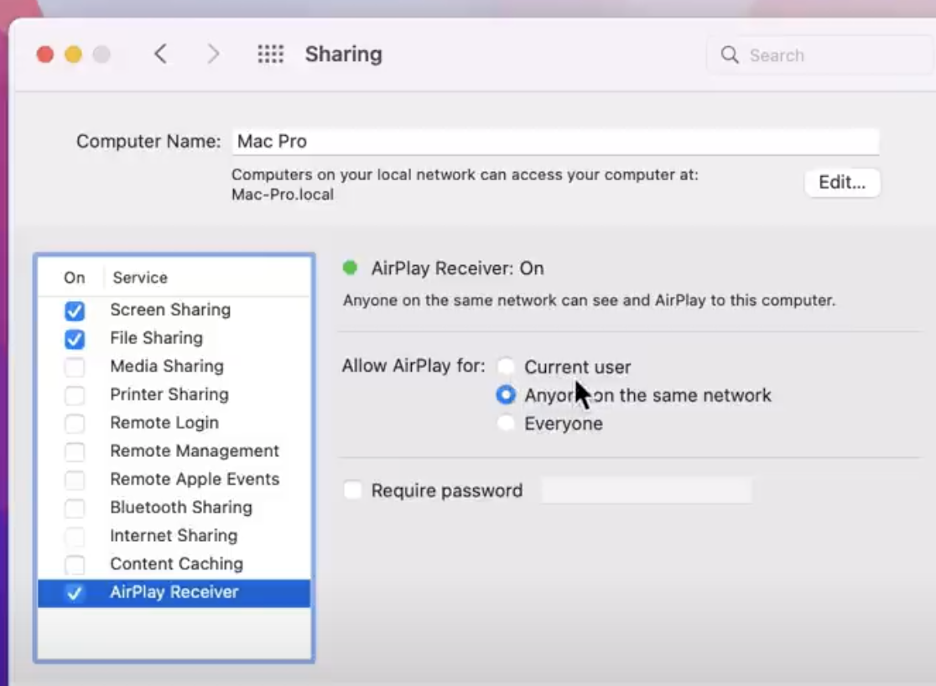Turn on the Remote Management checkbox

(x=75, y=451)
